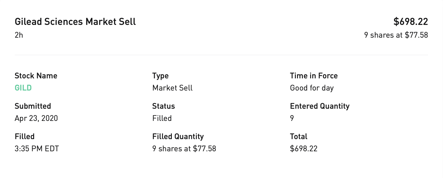Collapse the Gilead Sciences Market Sell header
The image size is (443, 178).
(x=75, y=22)
